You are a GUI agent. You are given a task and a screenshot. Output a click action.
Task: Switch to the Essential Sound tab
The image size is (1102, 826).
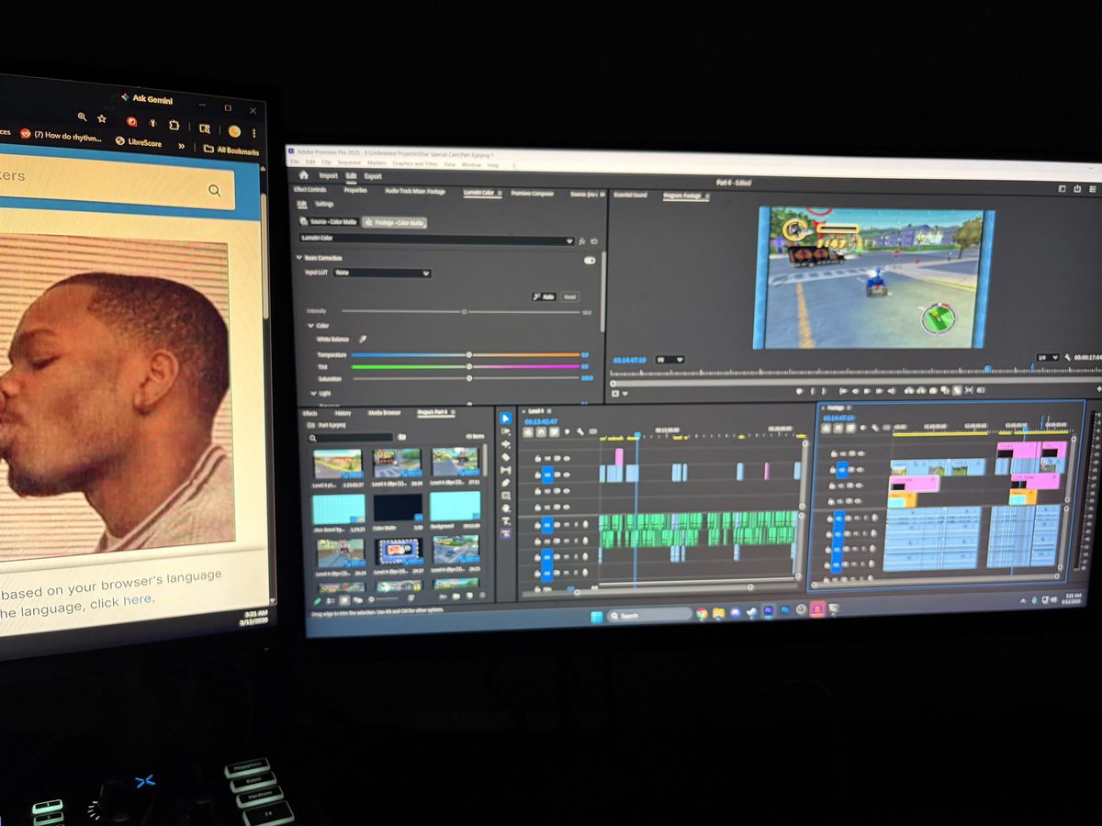coord(630,195)
